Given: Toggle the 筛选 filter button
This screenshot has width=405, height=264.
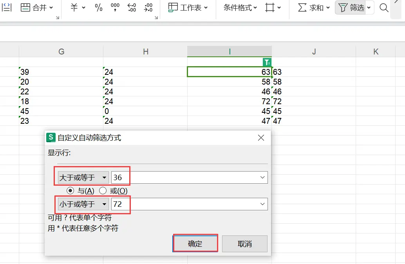Looking at the screenshot, I should point(351,8).
